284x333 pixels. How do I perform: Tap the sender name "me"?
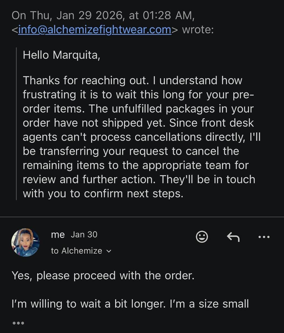pyautogui.click(x=58, y=235)
